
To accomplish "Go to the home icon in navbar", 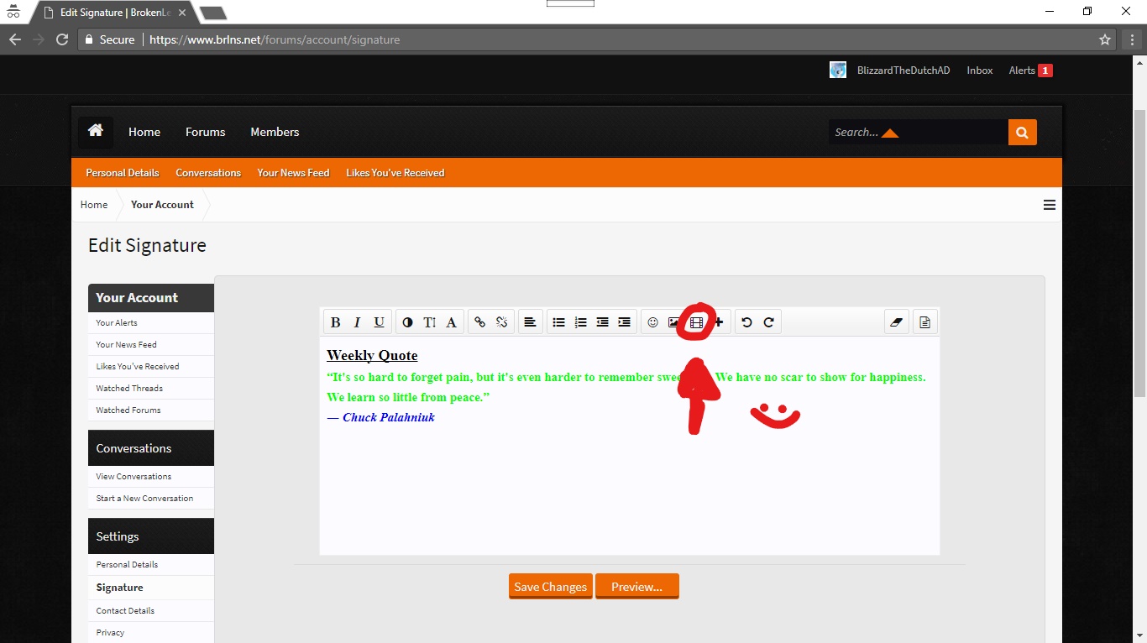I will (x=96, y=131).
